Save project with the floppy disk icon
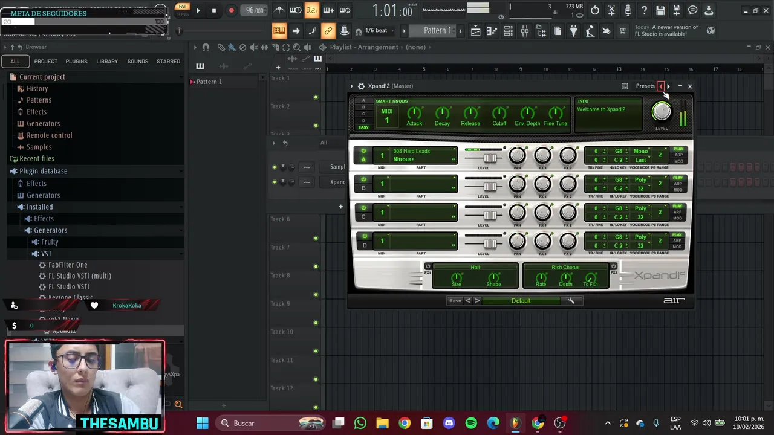 [x=660, y=10]
